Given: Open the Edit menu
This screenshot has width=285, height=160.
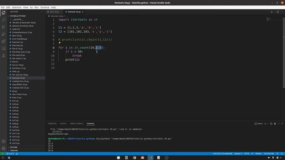Looking at the screenshot, I should pos(8,8).
